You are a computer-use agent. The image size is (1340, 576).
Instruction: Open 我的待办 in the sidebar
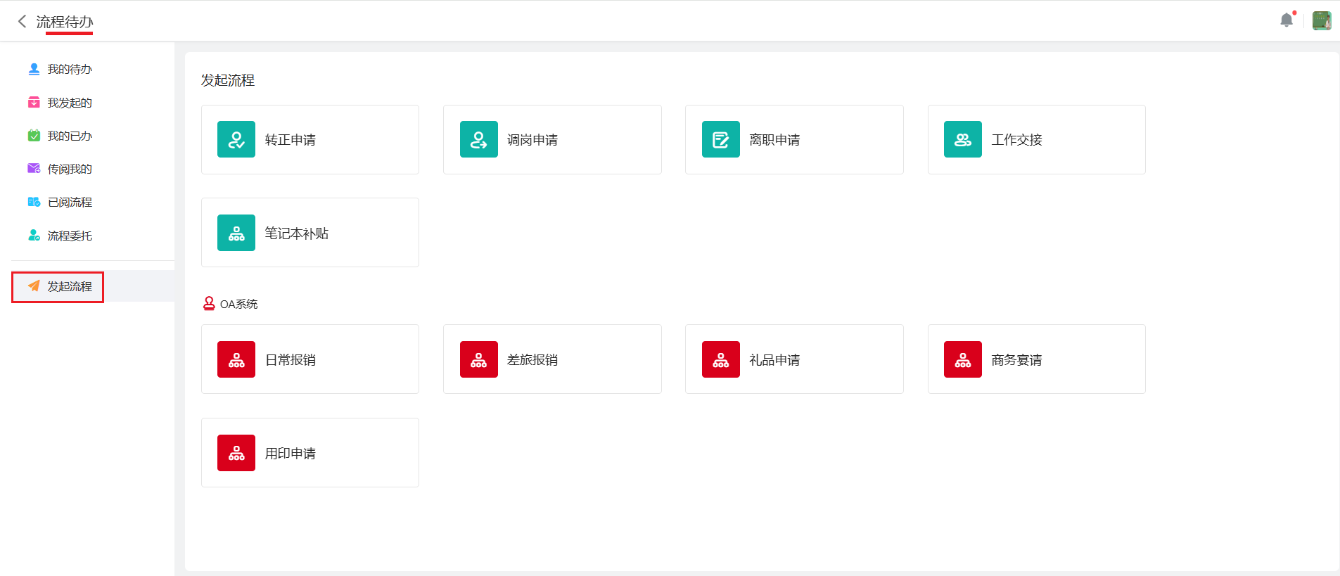pyautogui.click(x=69, y=69)
